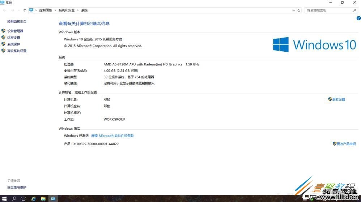Click the Windows 10 logo image
This screenshot has width=361, height=202.
pyautogui.click(x=314, y=44)
